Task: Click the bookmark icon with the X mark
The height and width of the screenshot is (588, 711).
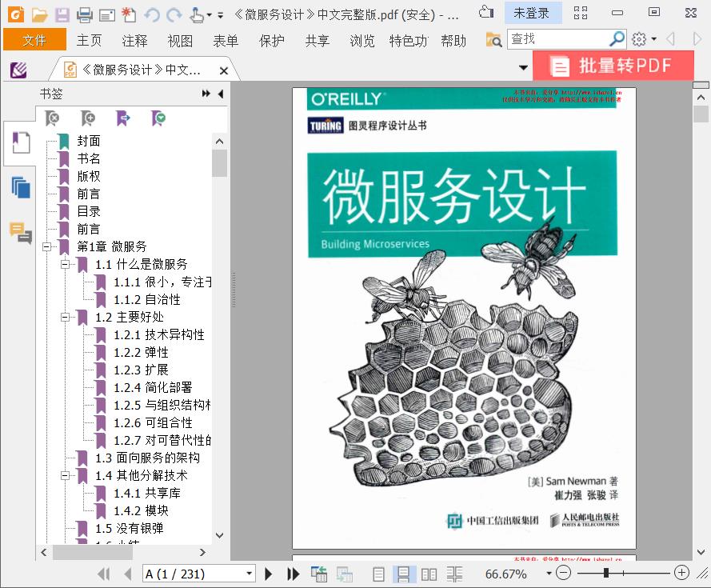Action: point(52,118)
